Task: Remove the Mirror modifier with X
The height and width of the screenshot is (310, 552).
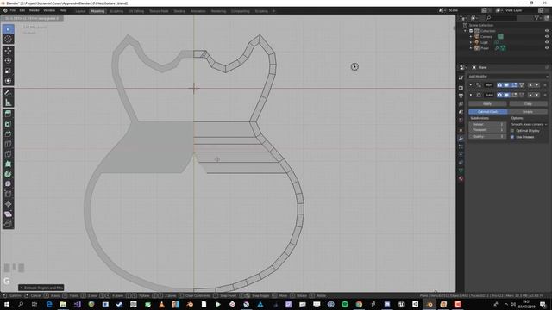Action: (x=545, y=85)
